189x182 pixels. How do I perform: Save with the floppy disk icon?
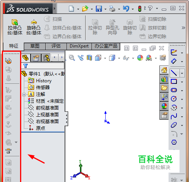coord(99,9)
